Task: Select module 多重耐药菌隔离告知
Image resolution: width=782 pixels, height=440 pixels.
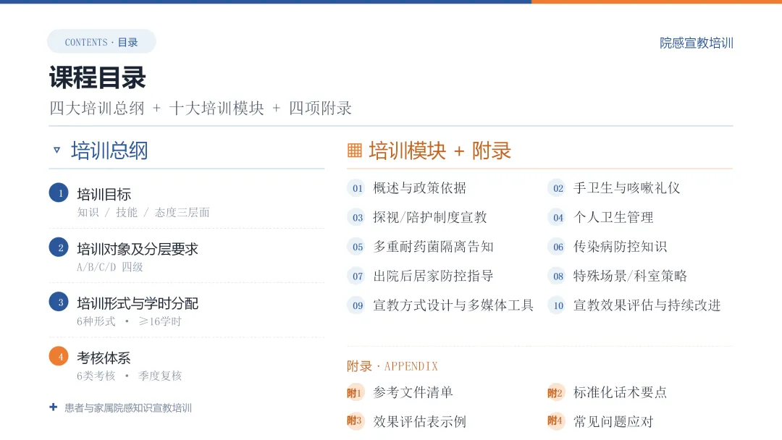Action: [433, 247]
